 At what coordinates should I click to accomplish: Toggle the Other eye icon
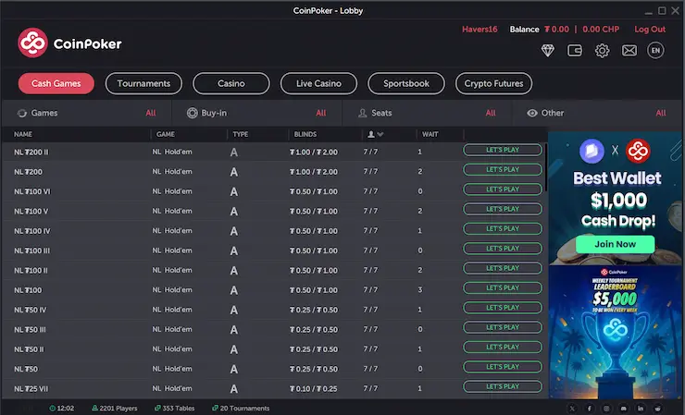[531, 113]
